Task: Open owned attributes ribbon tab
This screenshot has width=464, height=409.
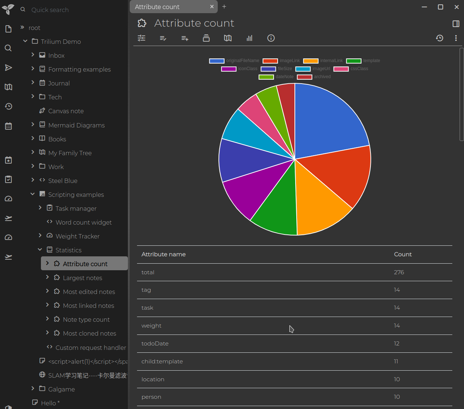Action: [x=163, y=38]
